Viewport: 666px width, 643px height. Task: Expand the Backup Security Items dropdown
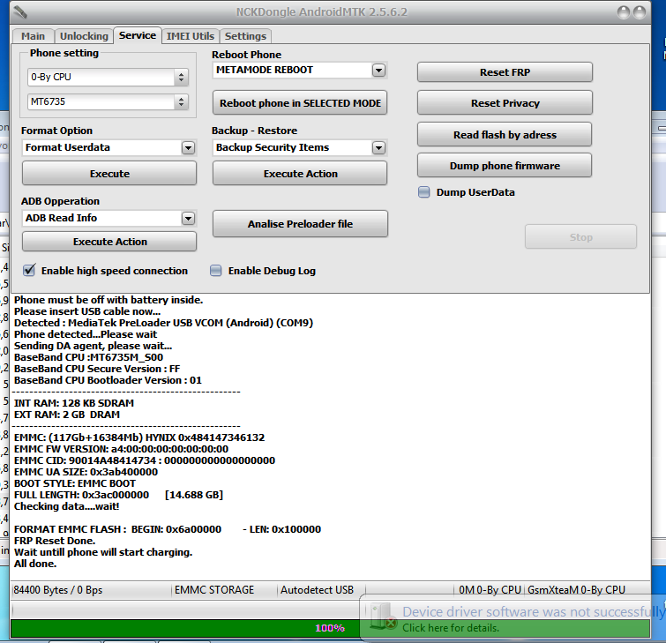(378, 147)
